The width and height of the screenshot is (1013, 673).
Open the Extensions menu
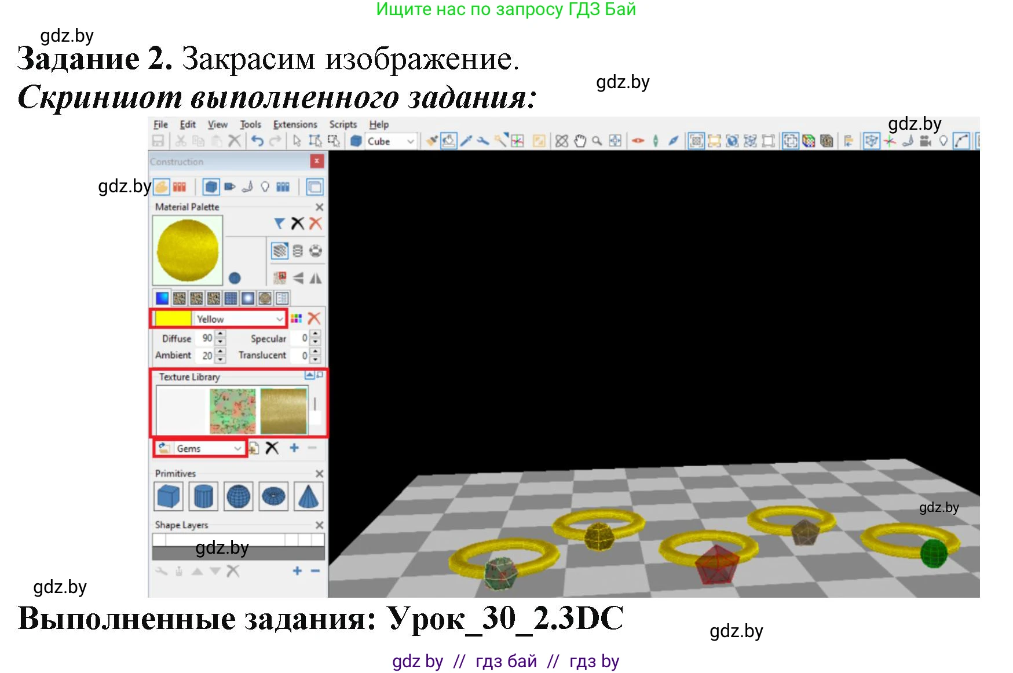click(295, 125)
